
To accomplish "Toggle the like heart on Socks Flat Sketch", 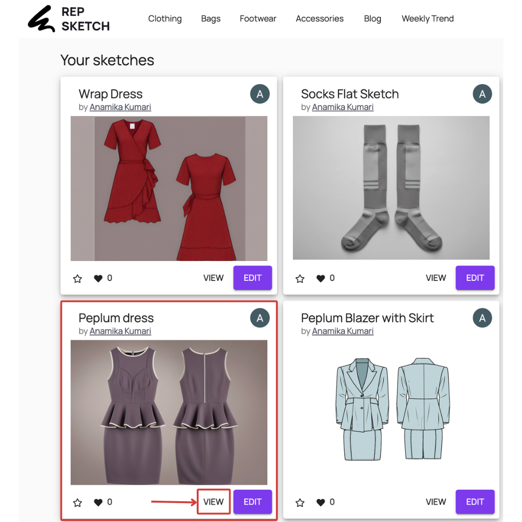I will tap(319, 278).
